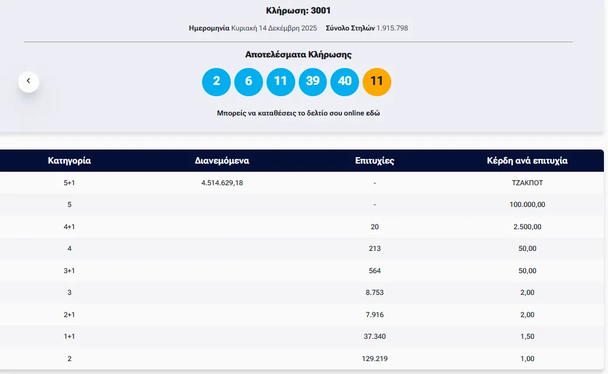
Task: Click the 4.514.629,18 distributed amount
Action: [x=222, y=183]
